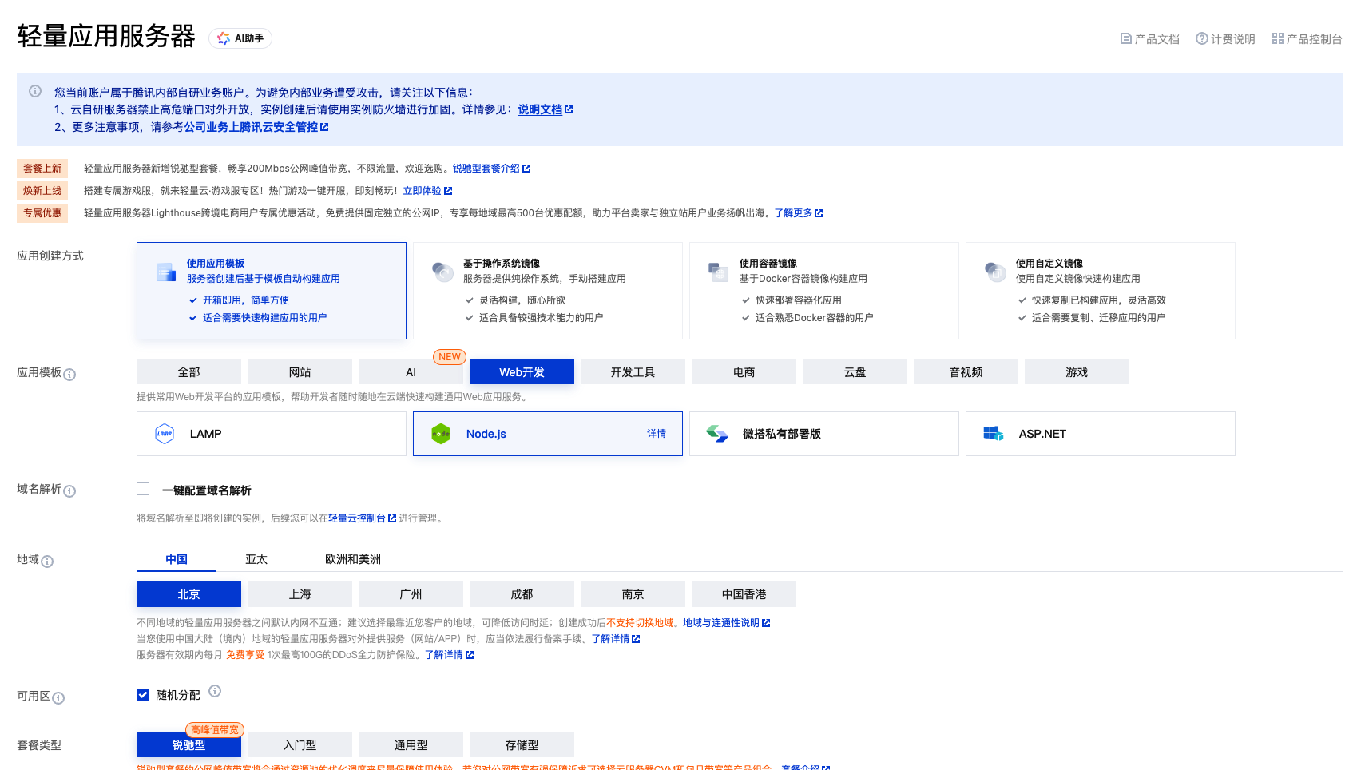The height and width of the screenshot is (770, 1353).
Task: Uncheck 随机分配 availability zone checkbox
Action: [143, 695]
